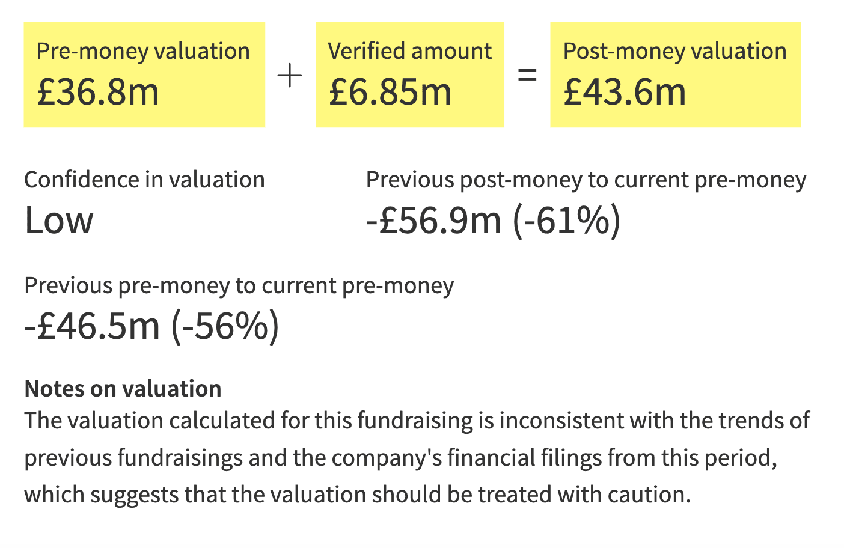844x548 pixels.
Task: Click the Low confidence value
Action: click(59, 220)
